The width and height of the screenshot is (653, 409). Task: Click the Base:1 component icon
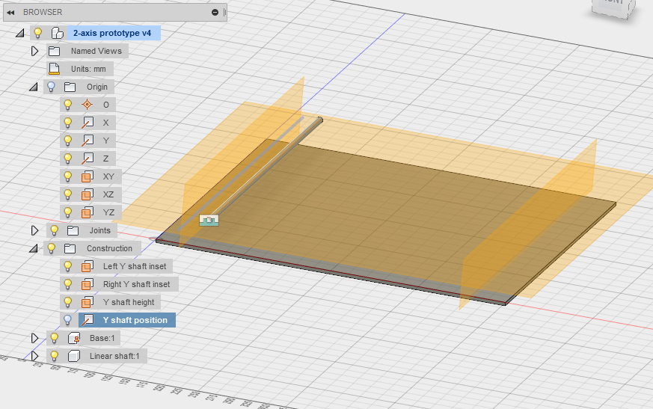click(73, 338)
